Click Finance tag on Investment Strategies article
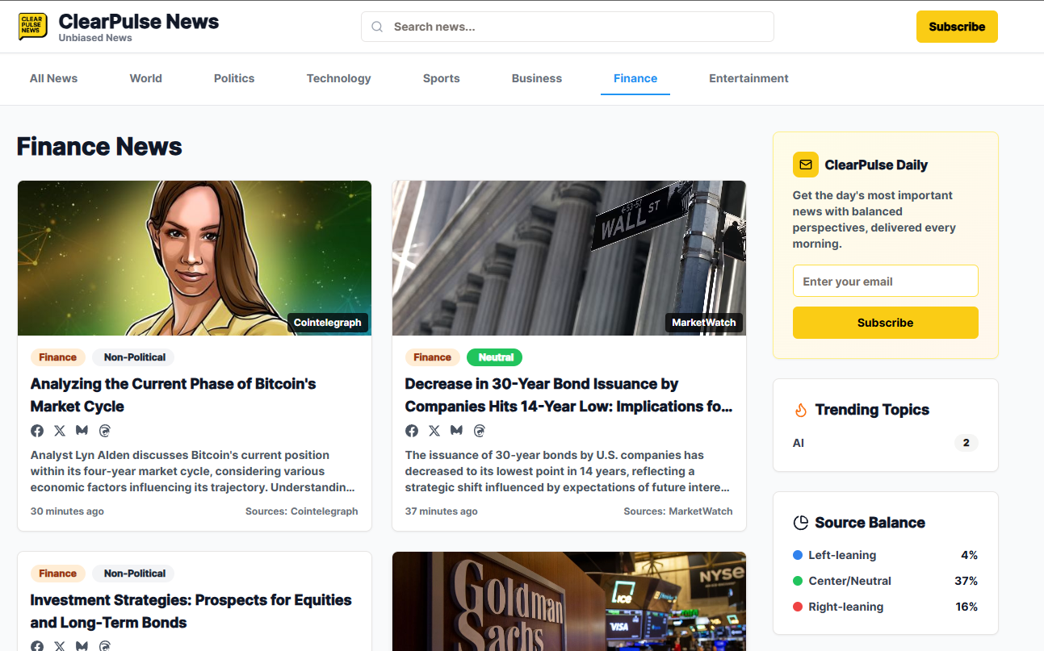Viewport: 1044px width, 651px height. (58, 574)
